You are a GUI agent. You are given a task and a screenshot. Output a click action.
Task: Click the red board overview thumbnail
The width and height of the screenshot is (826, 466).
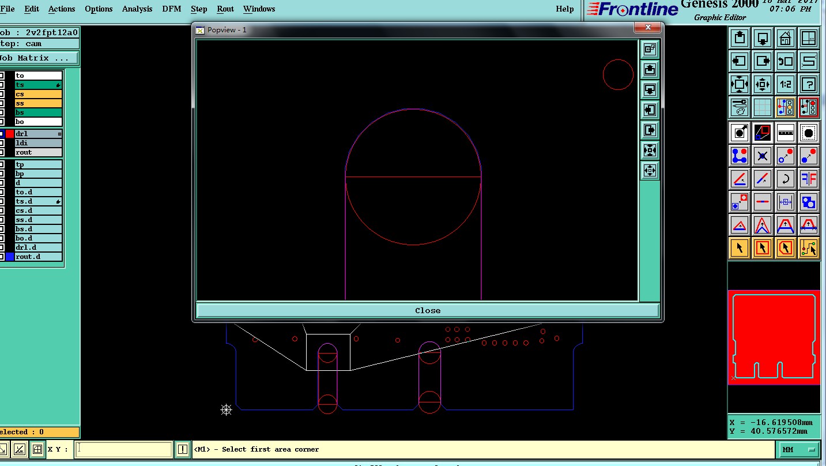coord(774,337)
